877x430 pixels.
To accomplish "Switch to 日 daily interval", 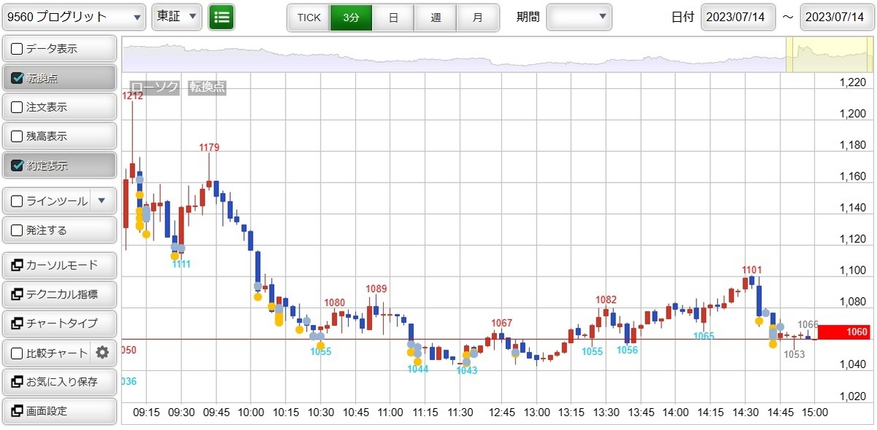I will click(393, 18).
